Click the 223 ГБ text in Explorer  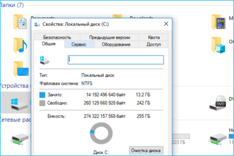click(179, 142)
